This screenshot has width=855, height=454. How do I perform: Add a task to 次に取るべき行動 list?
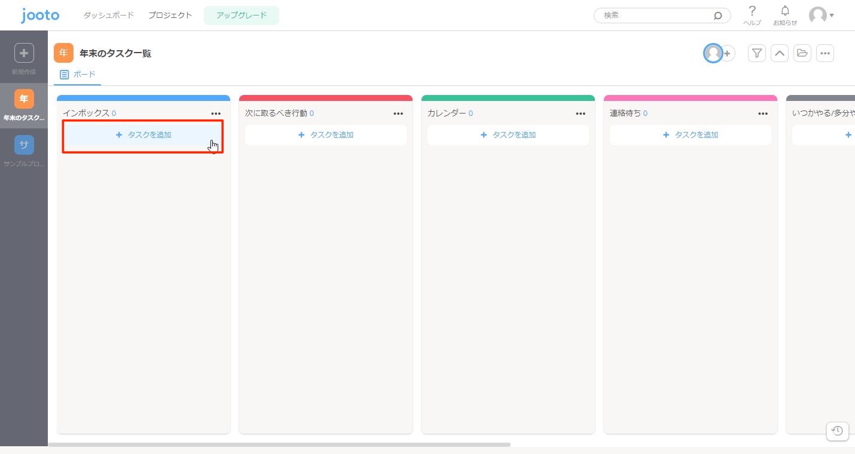(326, 135)
